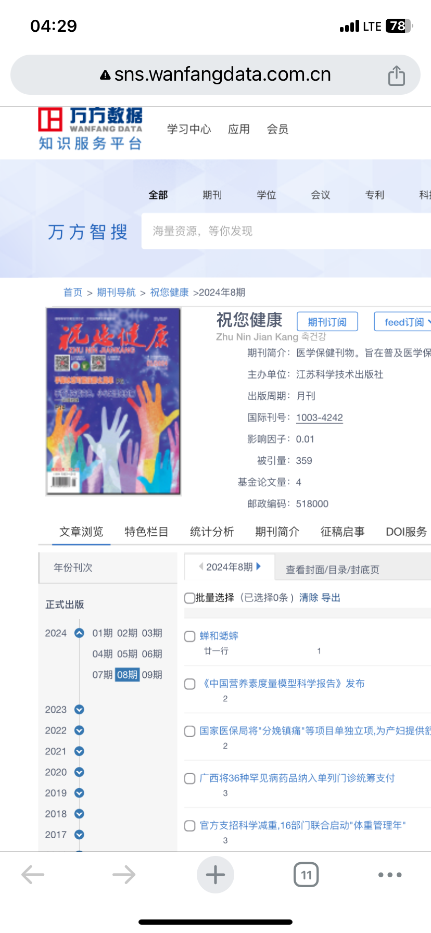431x933 pixels.
Task: Open the 统计分析 tab
Action: coord(212,532)
